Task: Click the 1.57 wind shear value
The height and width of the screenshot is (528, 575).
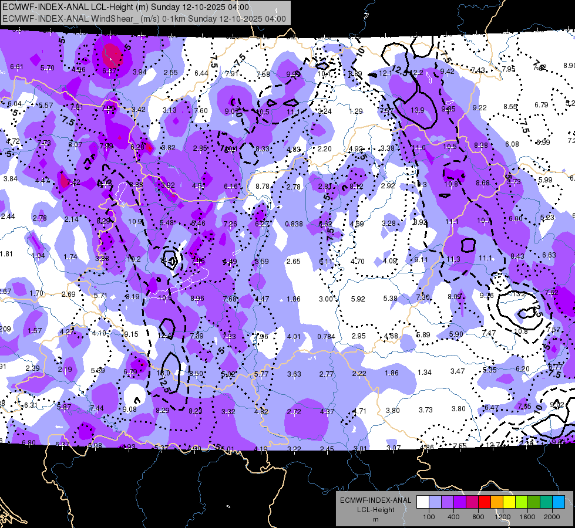Action: [x=35, y=331]
